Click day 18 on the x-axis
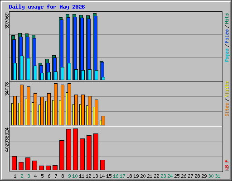Screen dimensions: 232x181 (x=129, y=176)
